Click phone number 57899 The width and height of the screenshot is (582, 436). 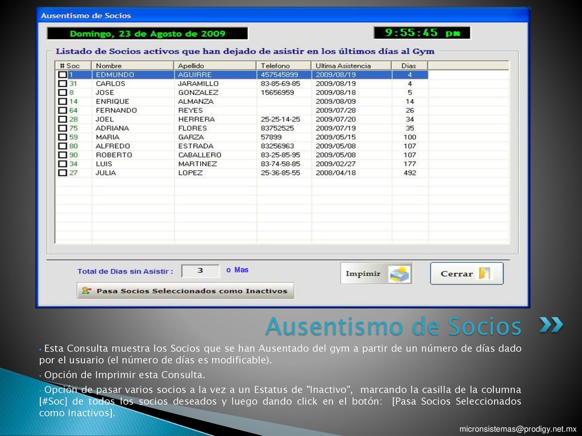coord(271,137)
